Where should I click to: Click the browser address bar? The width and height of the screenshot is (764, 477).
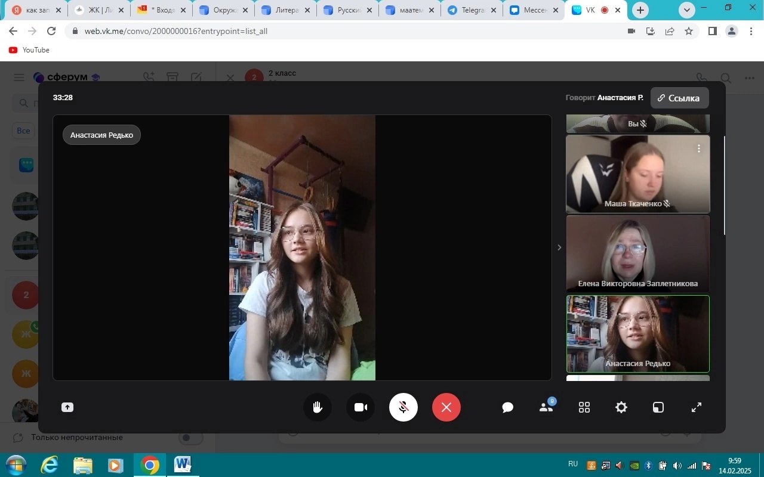tap(346, 31)
